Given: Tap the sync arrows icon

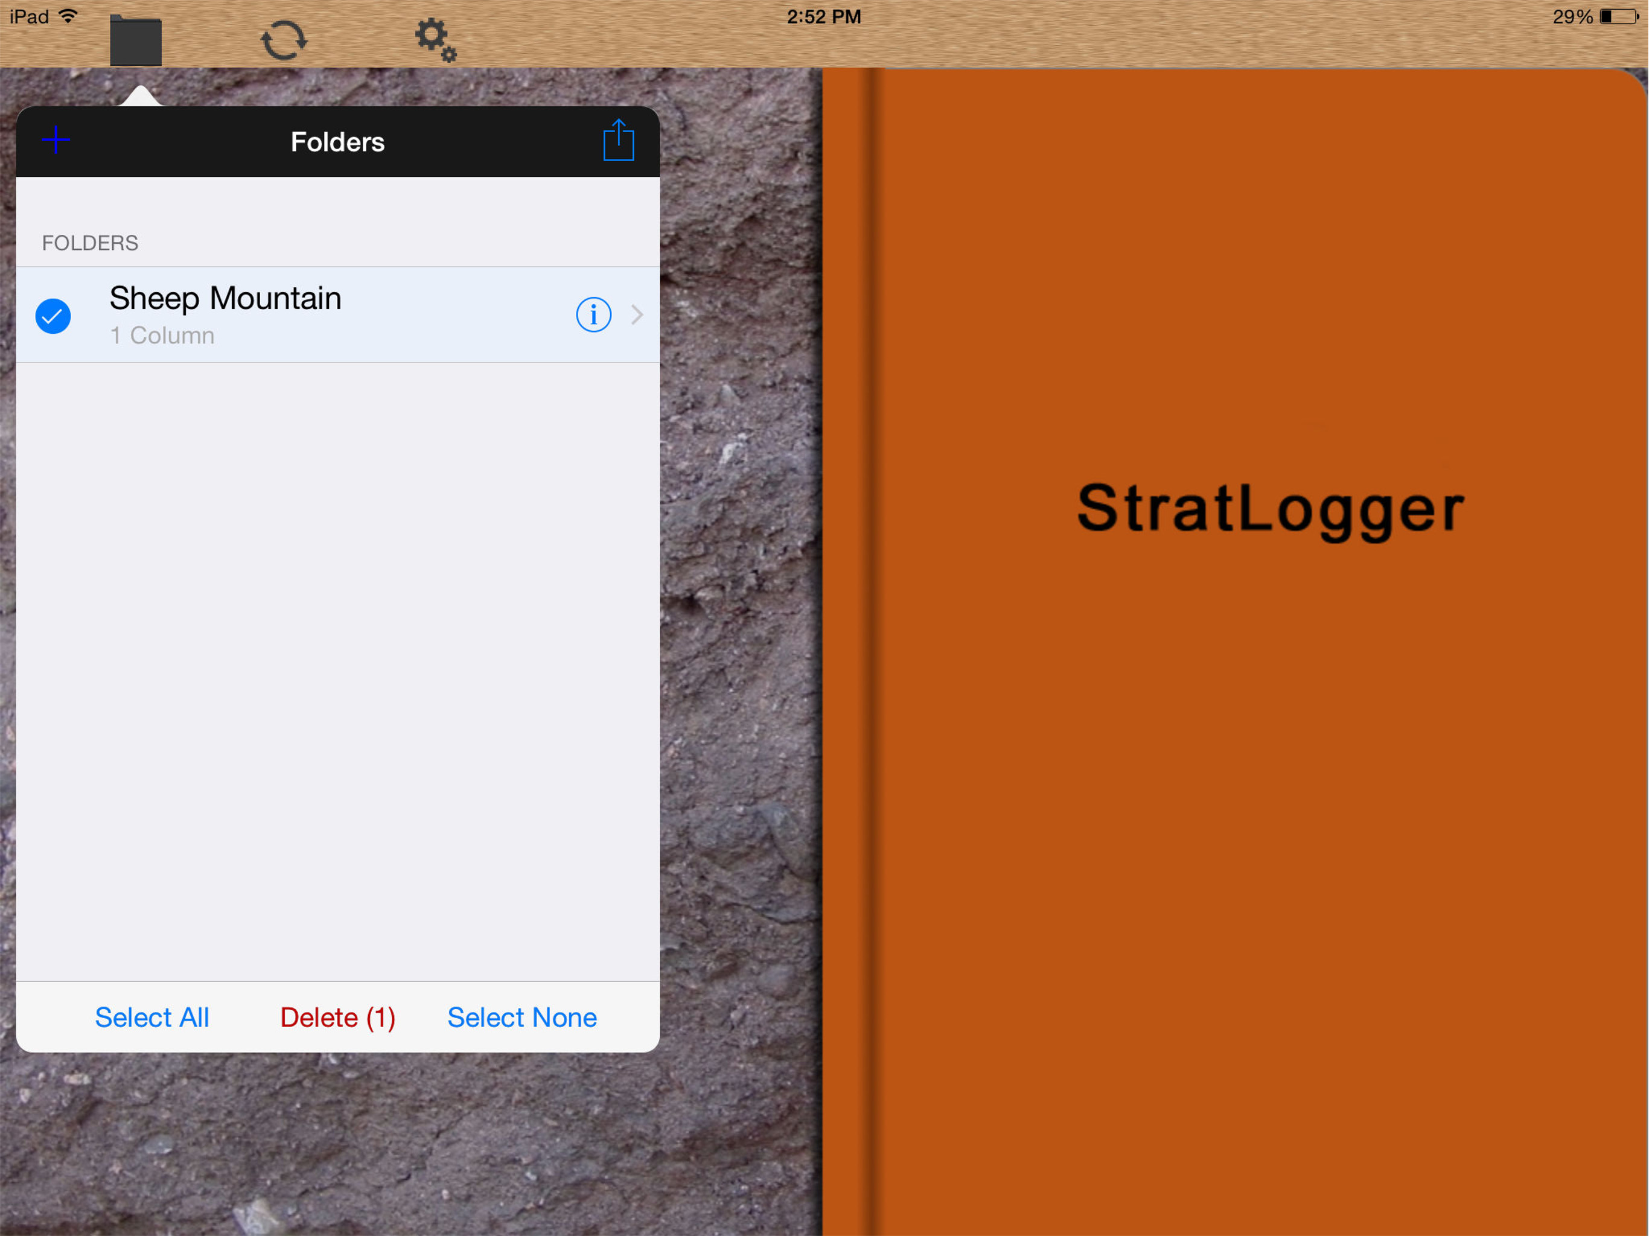Looking at the screenshot, I should point(283,39).
